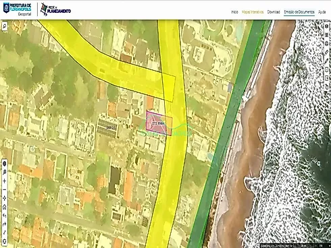Open the layers list icon in right toolbar

[327, 34]
